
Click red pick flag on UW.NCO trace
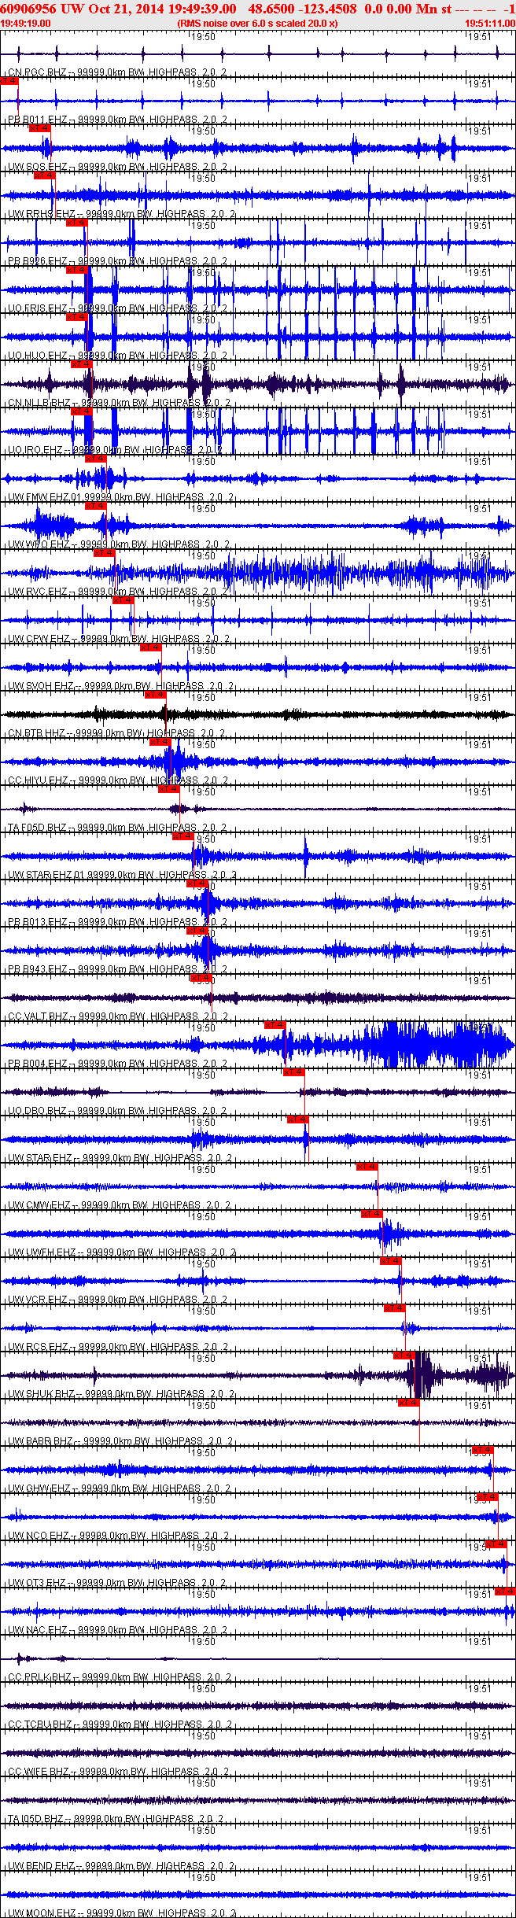click(488, 1497)
